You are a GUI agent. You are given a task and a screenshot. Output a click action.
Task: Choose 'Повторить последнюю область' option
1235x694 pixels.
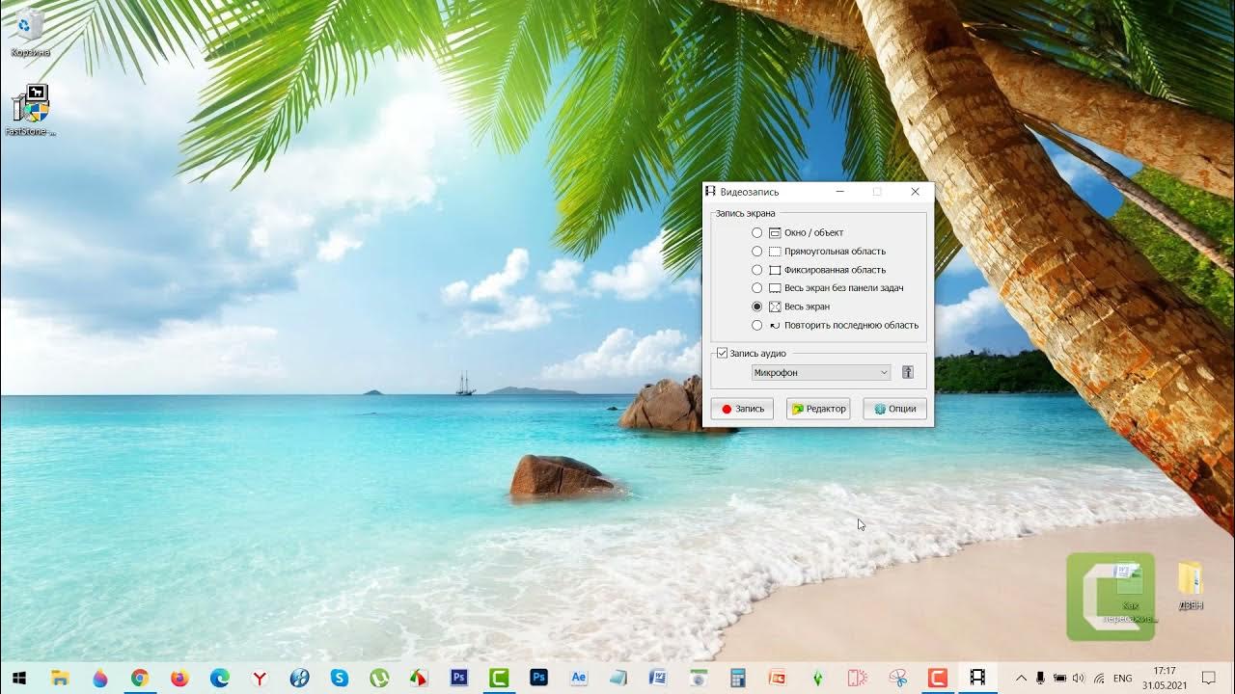[x=757, y=325]
